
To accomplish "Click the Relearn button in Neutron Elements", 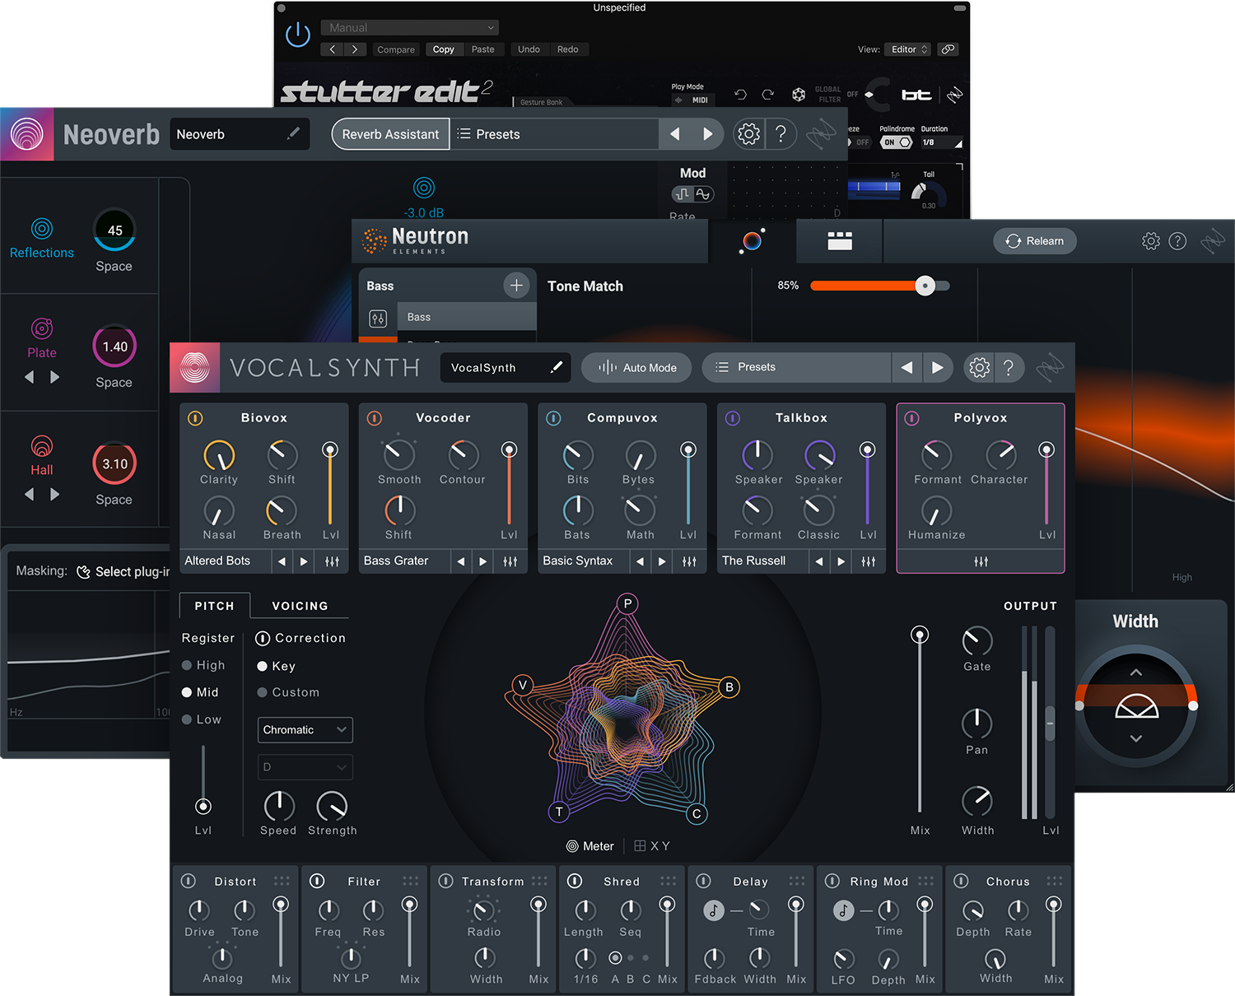I will [x=1035, y=240].
